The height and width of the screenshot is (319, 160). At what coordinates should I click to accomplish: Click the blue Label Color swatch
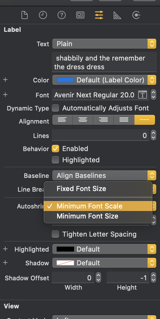65,80
